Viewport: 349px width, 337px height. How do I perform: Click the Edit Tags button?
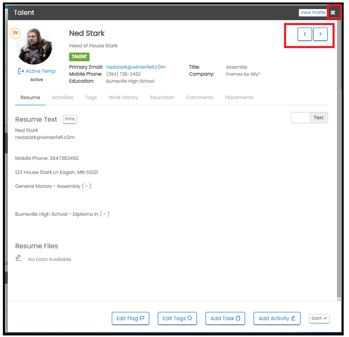(177, 318)
